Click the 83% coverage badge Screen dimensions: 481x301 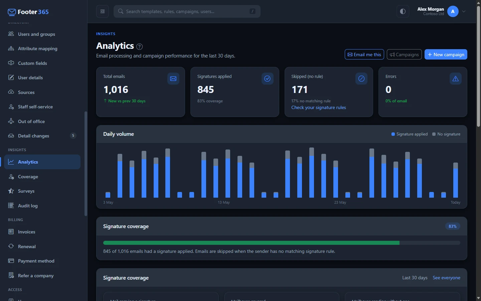point(453,226)
